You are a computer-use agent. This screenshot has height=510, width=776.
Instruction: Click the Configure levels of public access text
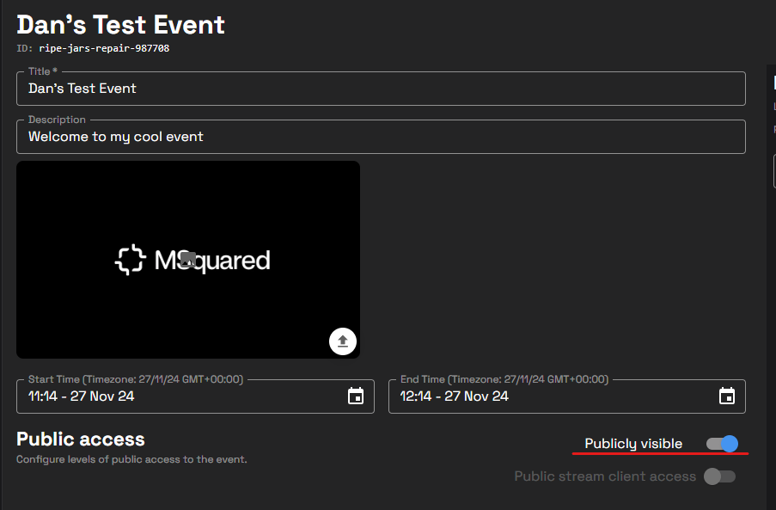click(131, 460)
